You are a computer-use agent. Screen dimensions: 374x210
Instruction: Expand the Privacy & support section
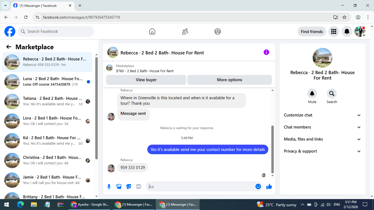click(323, 151)
